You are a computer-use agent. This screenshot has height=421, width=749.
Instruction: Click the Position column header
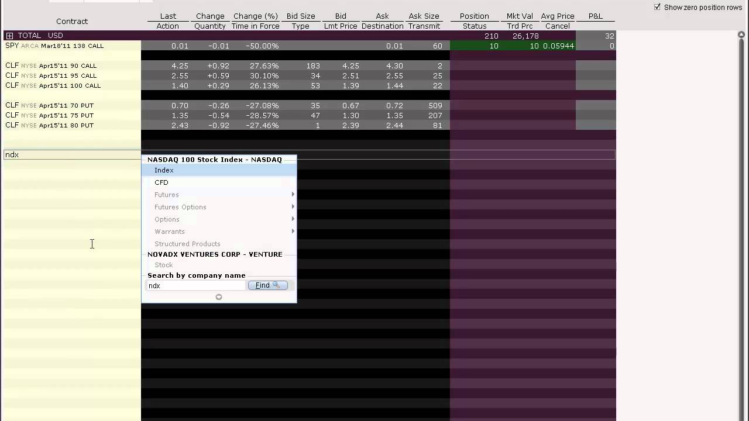pos(474,16)
